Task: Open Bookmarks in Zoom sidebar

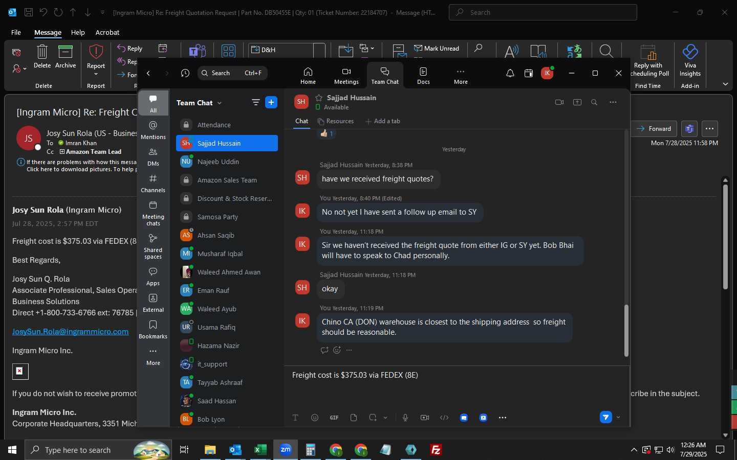Action: click(x=153, y=330)
